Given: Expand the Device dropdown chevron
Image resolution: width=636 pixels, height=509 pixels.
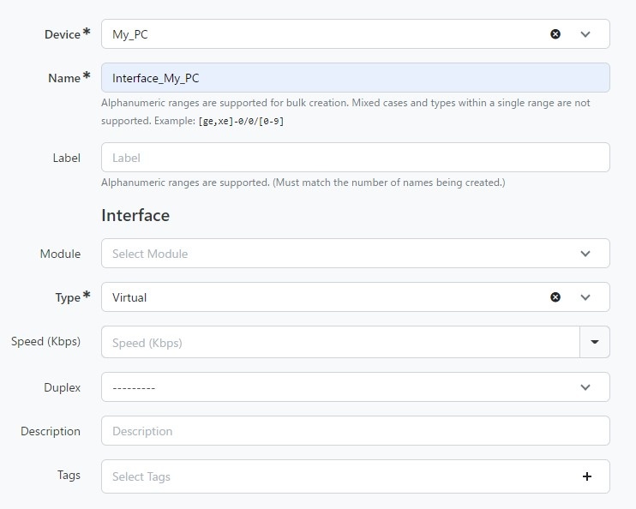Looking at the screenshot, I should [x=585, y=34].
